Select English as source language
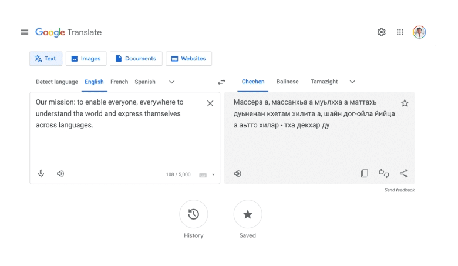Viewport: 458px width, 266px height. (x=94, y=82)
